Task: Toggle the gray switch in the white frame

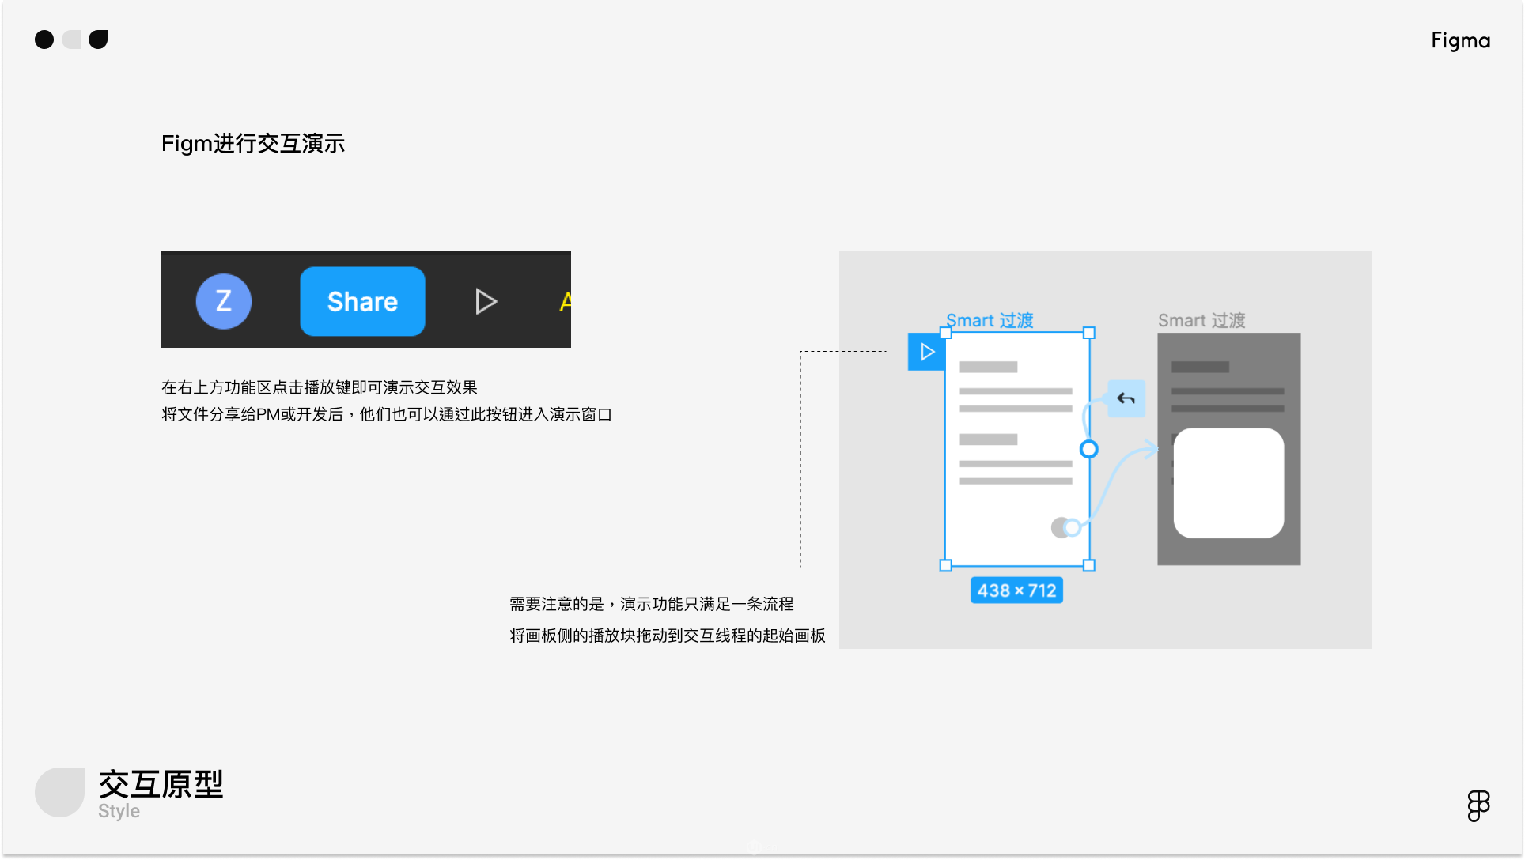Action: (1065, 527)
